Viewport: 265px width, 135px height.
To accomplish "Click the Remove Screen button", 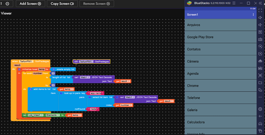I will click(x=97, y=4).
